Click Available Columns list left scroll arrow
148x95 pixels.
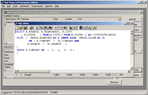click(x=5, y=43)
